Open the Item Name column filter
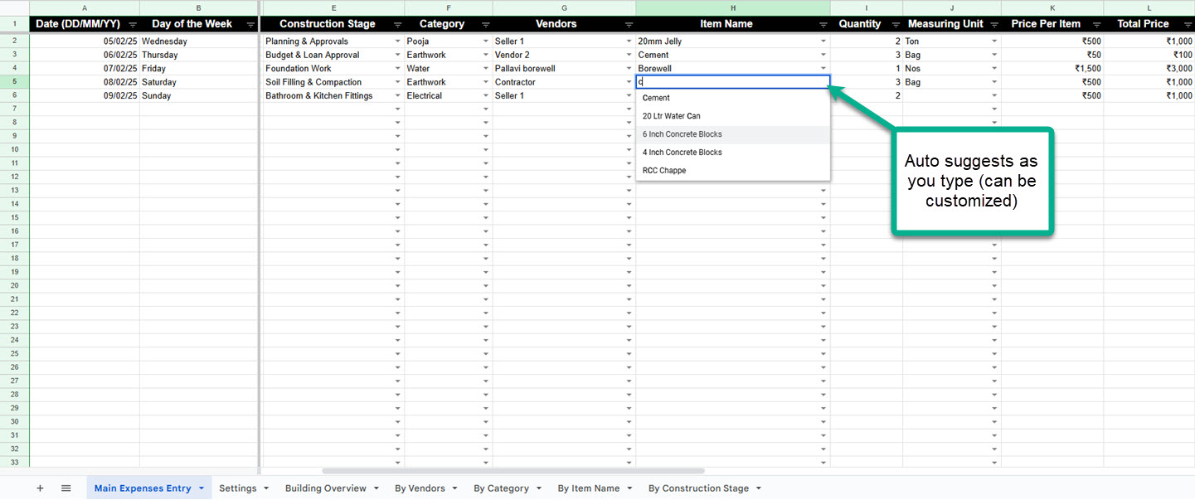 click(822, 23)
